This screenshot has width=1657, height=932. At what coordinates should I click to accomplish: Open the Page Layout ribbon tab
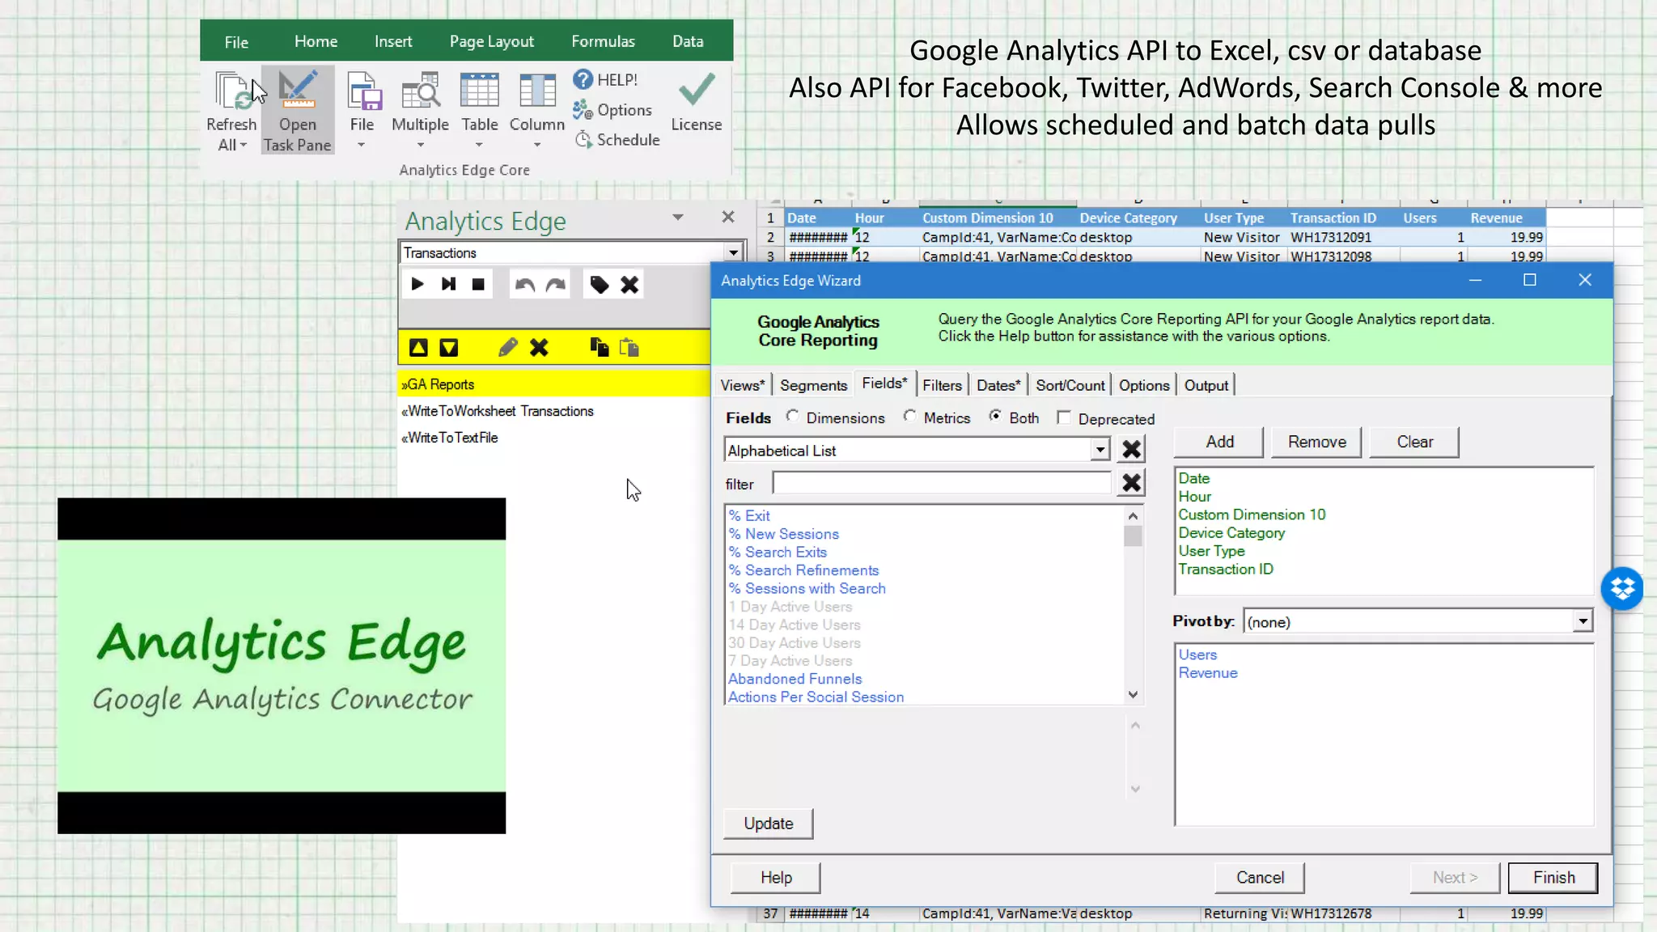491,41
